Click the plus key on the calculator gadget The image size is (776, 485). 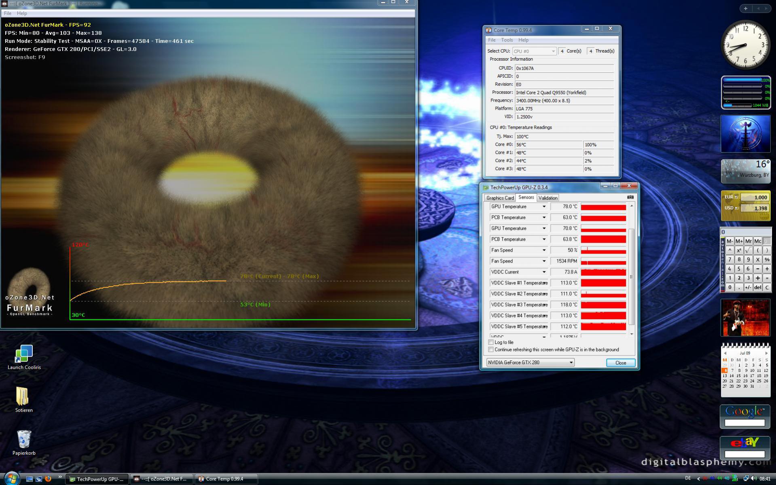pos(757,278)
